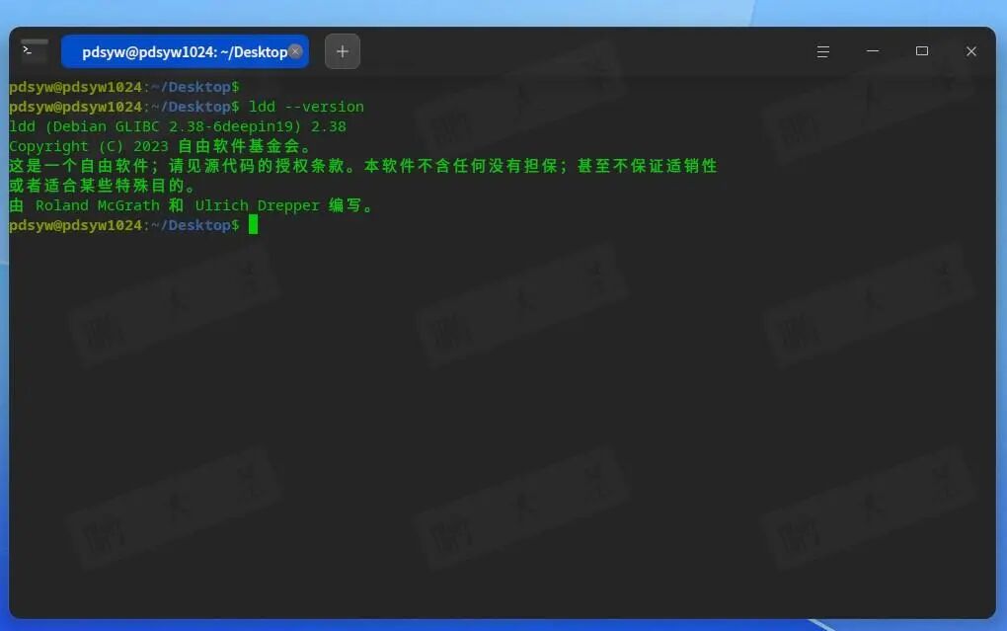Open the hamburger main menu

tap(822, 51)
